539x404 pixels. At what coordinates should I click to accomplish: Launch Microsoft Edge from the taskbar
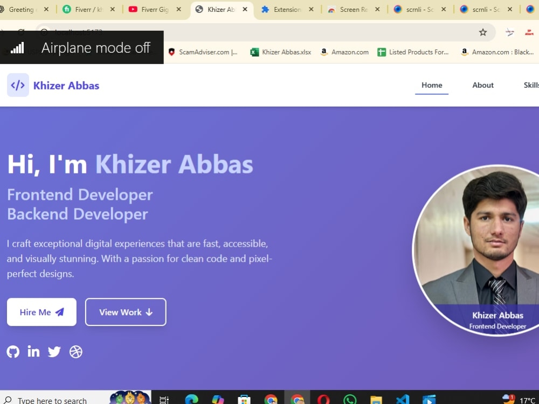click(191, 400)
